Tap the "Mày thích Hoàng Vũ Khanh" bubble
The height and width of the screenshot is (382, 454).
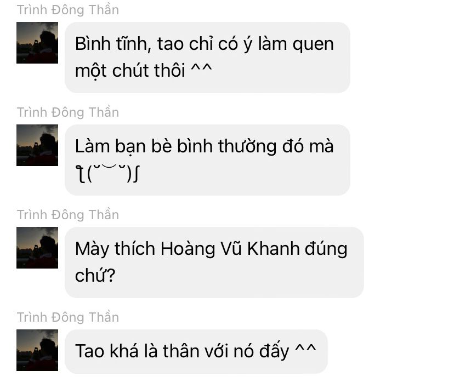(214, 262)
